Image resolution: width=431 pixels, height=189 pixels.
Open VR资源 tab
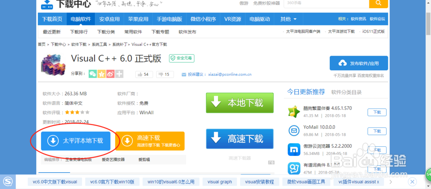click(233, 19)
